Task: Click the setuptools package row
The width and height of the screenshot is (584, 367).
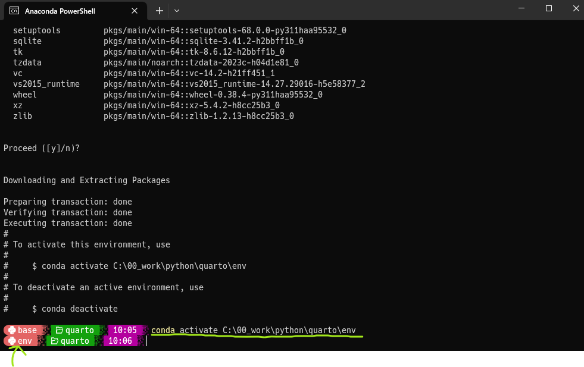Action: click(179, 30)
